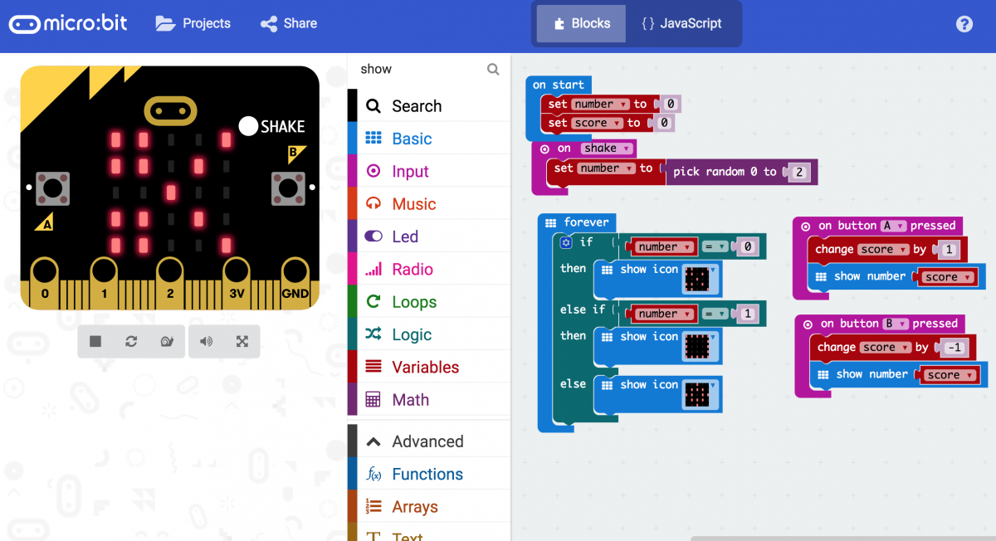Open the Music block category
Screen dimensions: 996x541
tap(412, 203)
